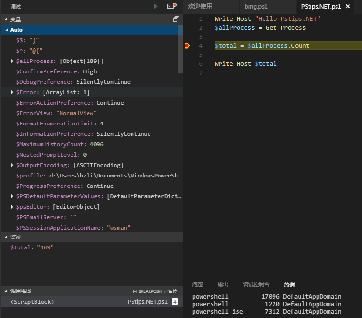The width and height of the screenshot is (362, 318).
Task: Collapse all variables icon
Action: pyautogui.click(x=176, y=19)
